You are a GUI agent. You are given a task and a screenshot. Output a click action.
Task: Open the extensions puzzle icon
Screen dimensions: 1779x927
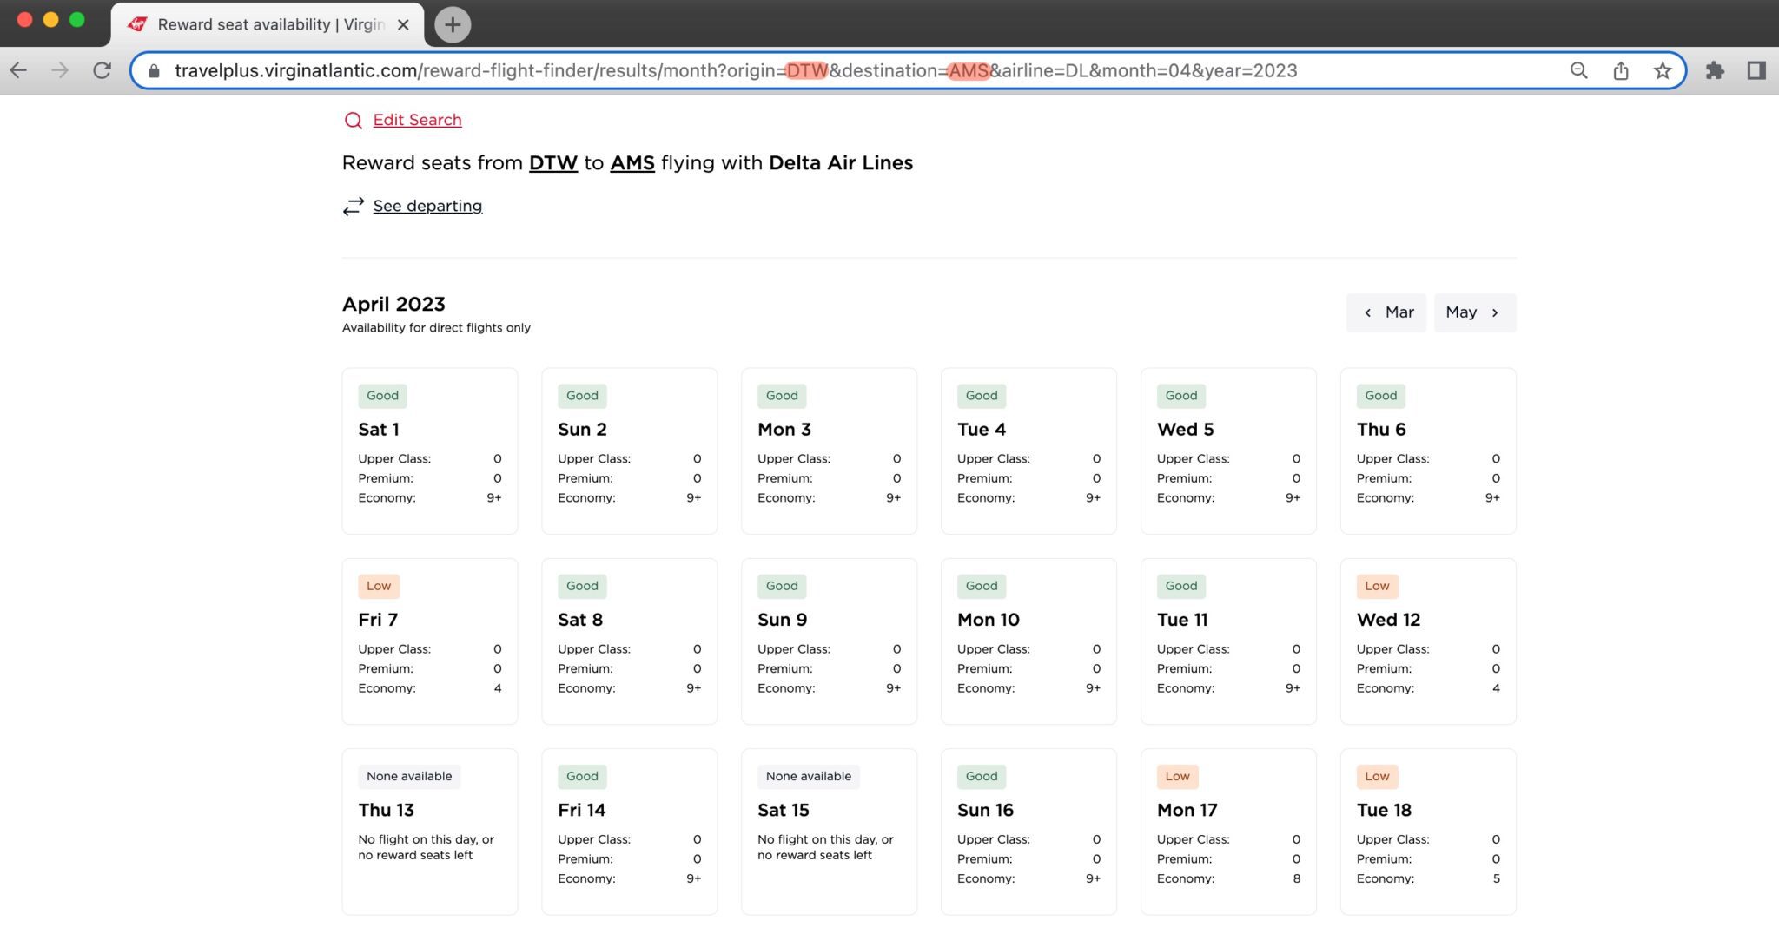click(1714, 71)
